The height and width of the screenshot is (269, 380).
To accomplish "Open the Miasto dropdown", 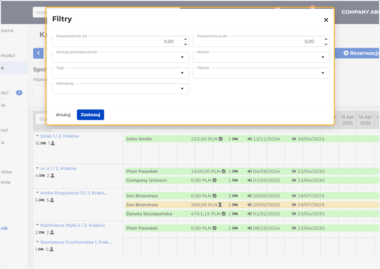I will (261, 57).
